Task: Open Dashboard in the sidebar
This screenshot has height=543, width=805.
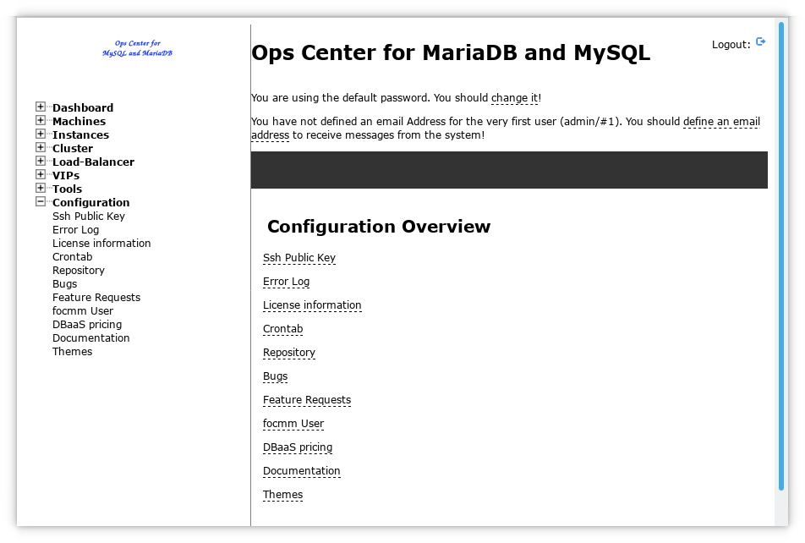Action: [83, 108]
